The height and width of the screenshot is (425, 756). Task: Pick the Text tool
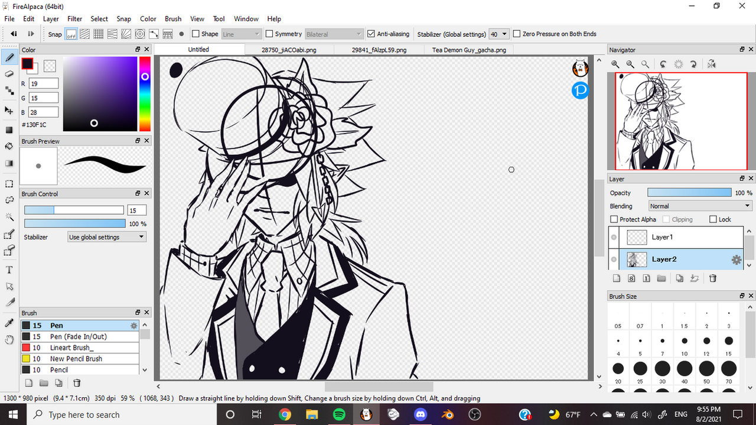[9, 270]
